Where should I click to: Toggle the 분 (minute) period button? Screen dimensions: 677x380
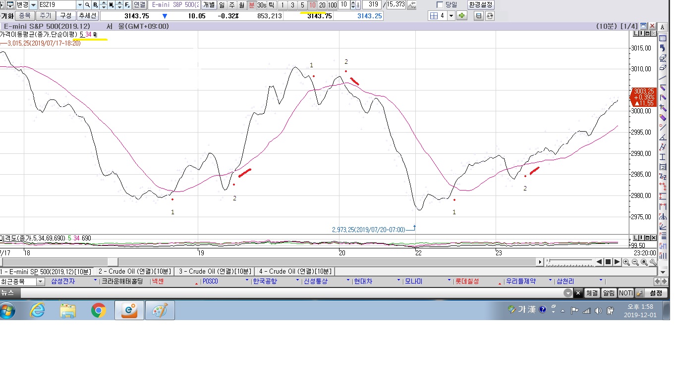tap(251, 5)
